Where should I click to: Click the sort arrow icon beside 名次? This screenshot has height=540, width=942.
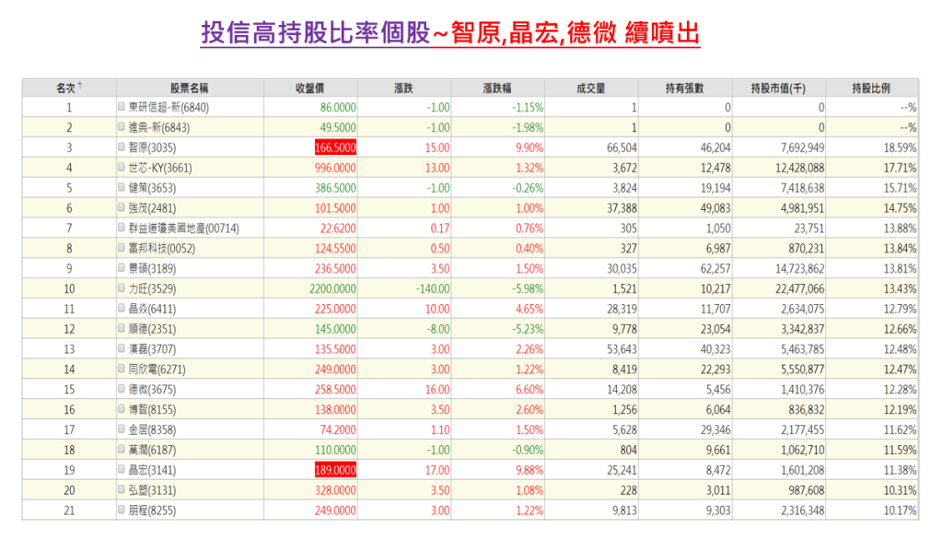point(80,87)
